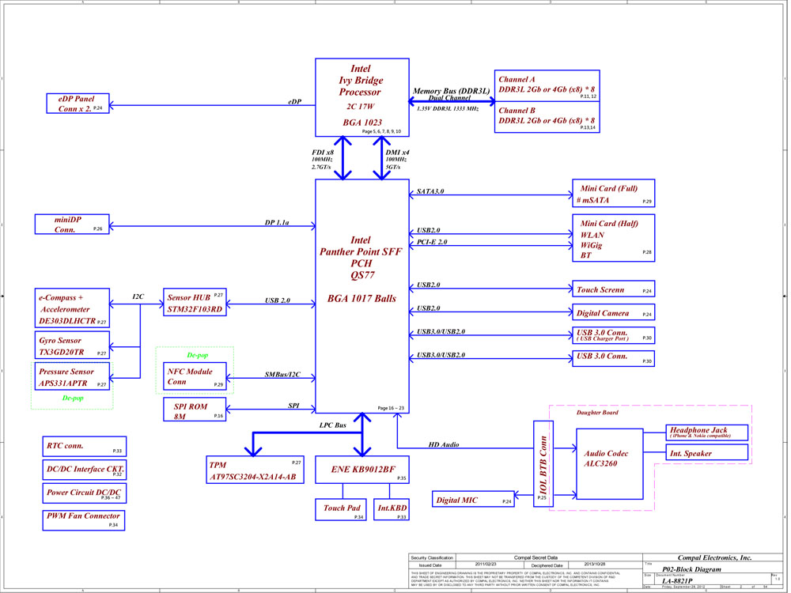The width and height of the screenshot is (791, 593).
Task: Click Channel B DDR3L memory block
Action: click(x=548, y=117)
